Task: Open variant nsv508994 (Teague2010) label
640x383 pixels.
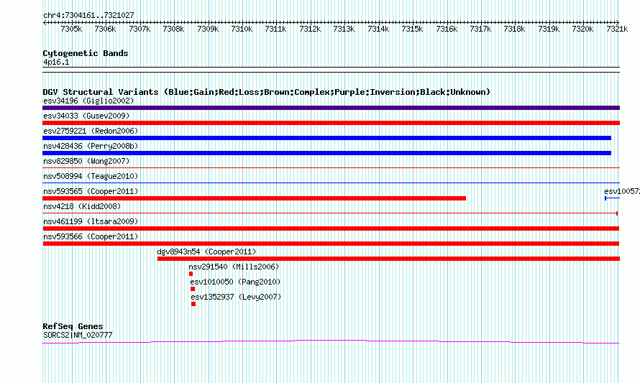Action: pyautogui.click(x=91, y=176)
